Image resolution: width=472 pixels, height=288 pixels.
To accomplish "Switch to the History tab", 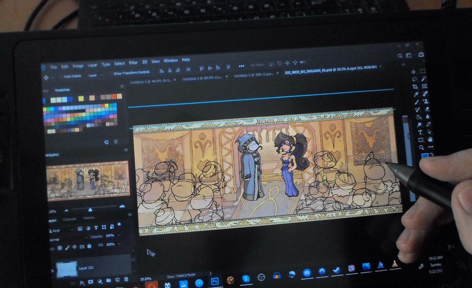I will [x=89, y=218].
